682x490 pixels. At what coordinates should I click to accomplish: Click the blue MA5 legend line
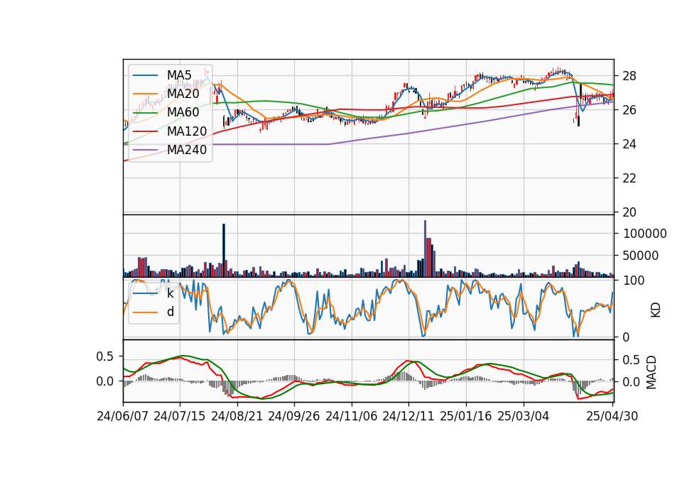145,75
